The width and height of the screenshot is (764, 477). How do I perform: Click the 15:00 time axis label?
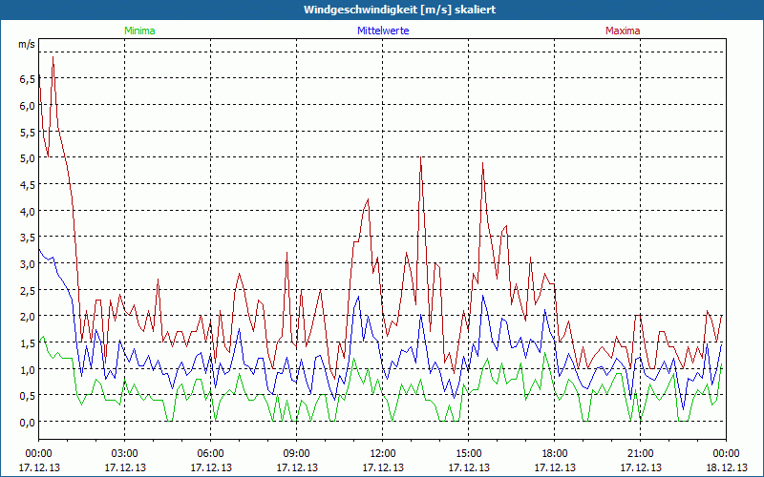(469, 454)
